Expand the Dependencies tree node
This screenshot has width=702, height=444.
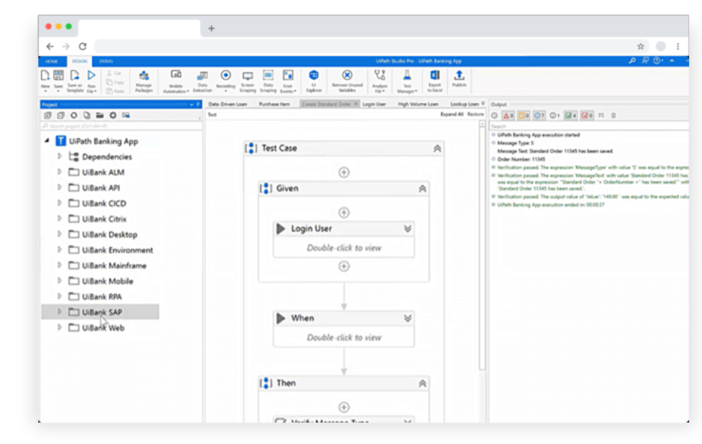click(x=60, y=156)
